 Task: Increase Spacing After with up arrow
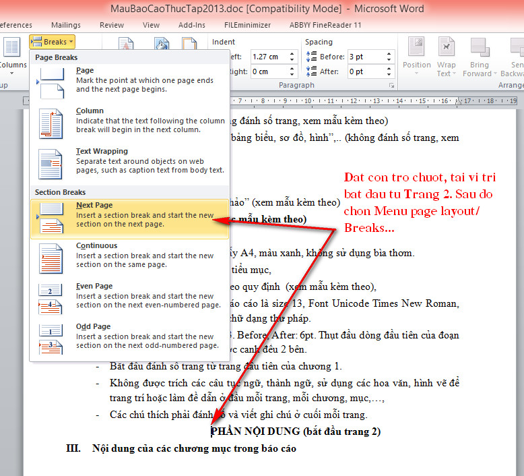(x=389, y=69)
